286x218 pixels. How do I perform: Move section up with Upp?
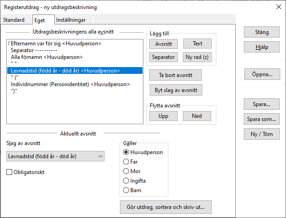click(163, 116)
